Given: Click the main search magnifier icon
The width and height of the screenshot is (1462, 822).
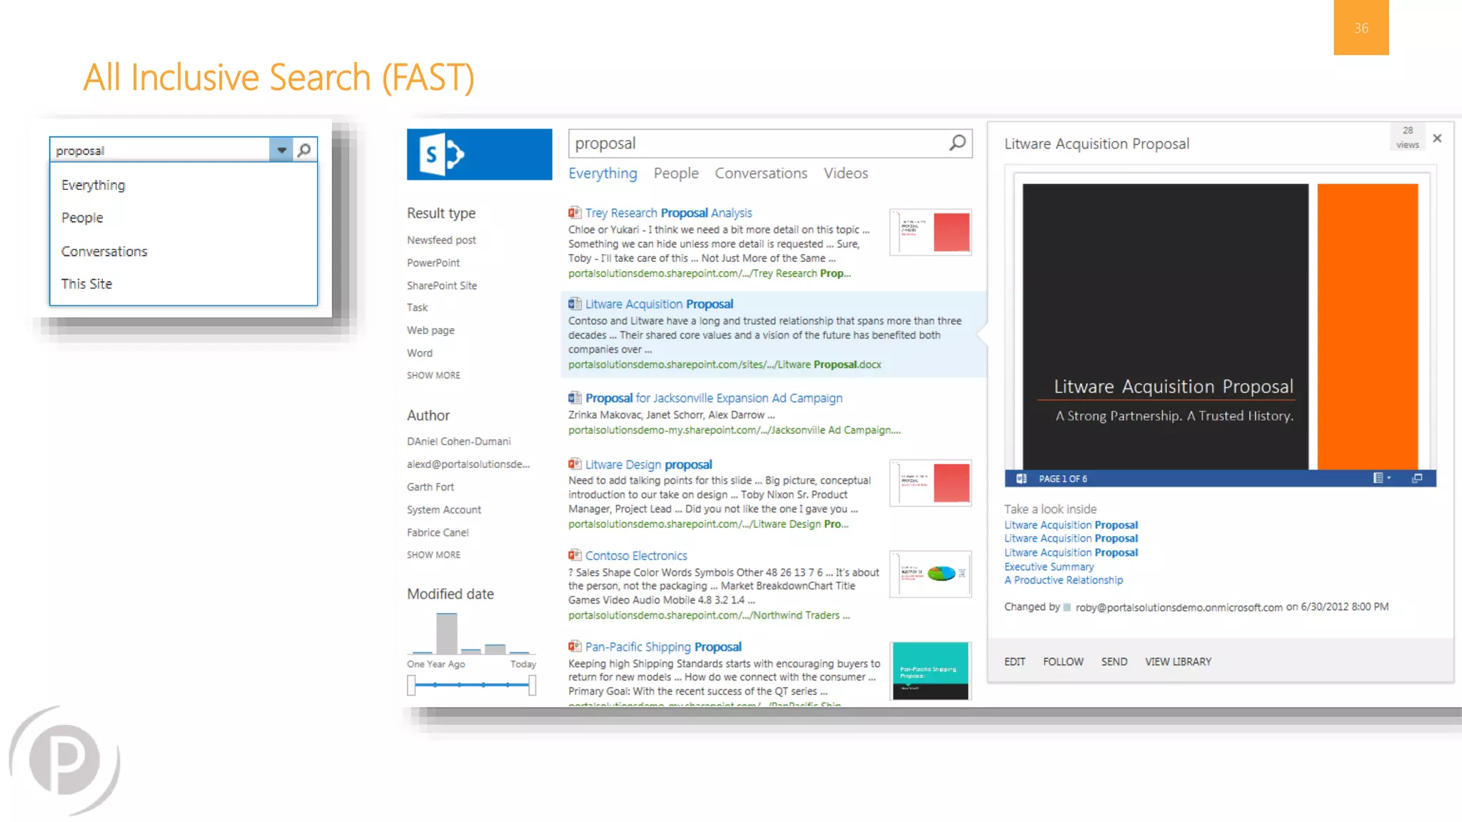Looking at the screenshot, I should pyautogui.click(x=957, y=143).
